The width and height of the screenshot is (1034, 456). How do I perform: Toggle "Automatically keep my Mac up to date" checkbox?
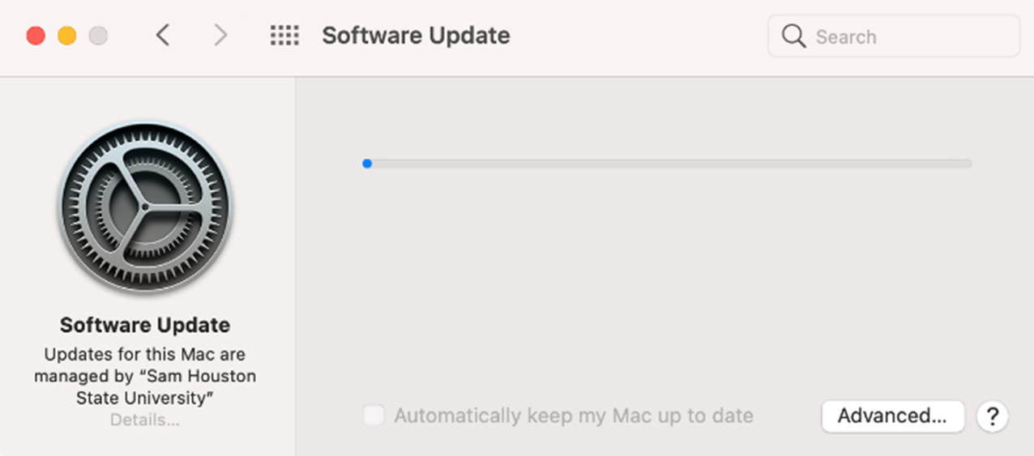pos(373,416)
